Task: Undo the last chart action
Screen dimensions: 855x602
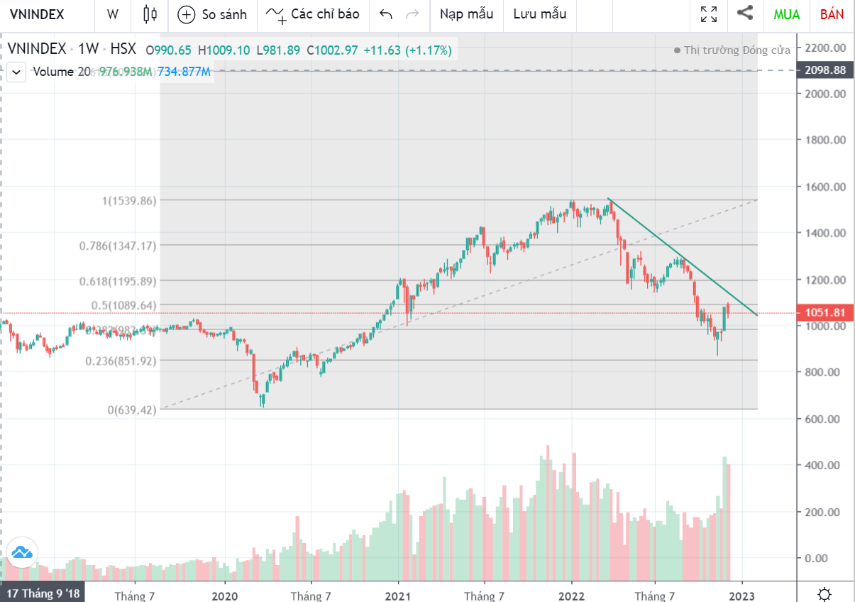Action: 386,14
